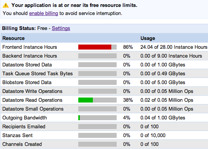This screenshot has width=208, height=149.
Task: Select the Channels Created row label
Action: click(x=22, y=144)
